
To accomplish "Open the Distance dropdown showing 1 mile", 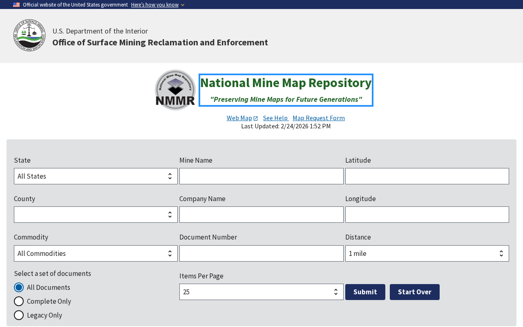I will [x=427, y=253].
